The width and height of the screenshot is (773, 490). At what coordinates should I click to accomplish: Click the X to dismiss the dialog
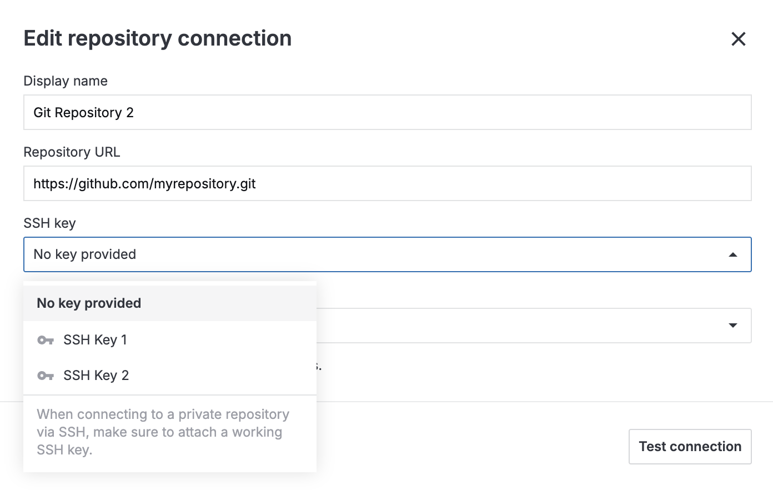tap(739, 39)
